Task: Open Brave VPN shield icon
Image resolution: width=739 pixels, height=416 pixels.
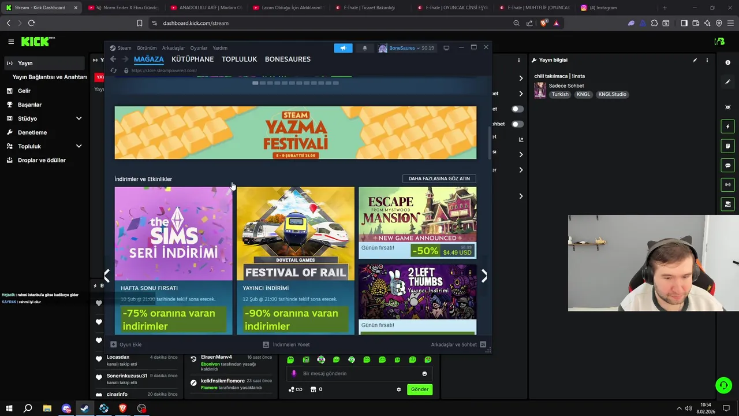Action: pyautogui.click(x=719, y=23)
